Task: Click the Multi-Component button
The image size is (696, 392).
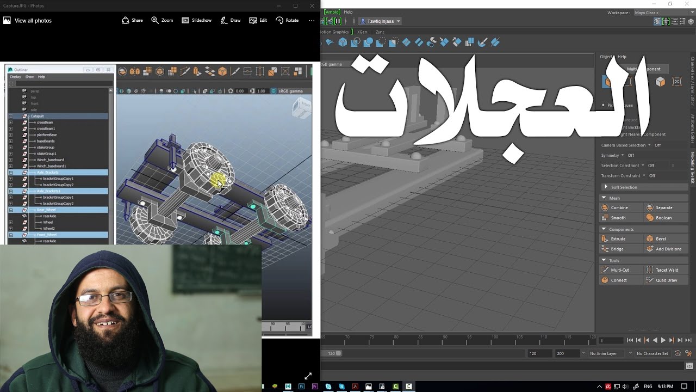Action: (x=644, y=69)
